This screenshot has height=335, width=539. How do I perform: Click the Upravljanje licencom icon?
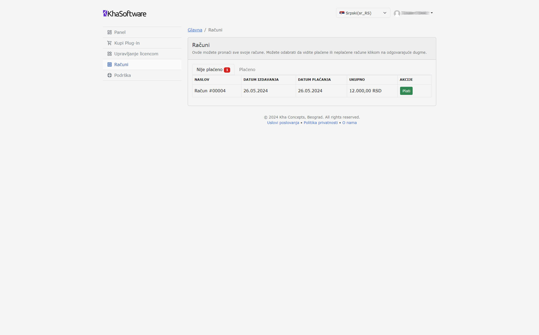(110, 54)
